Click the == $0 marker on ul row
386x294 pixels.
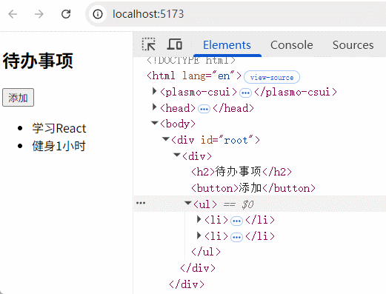coord(239,204)
